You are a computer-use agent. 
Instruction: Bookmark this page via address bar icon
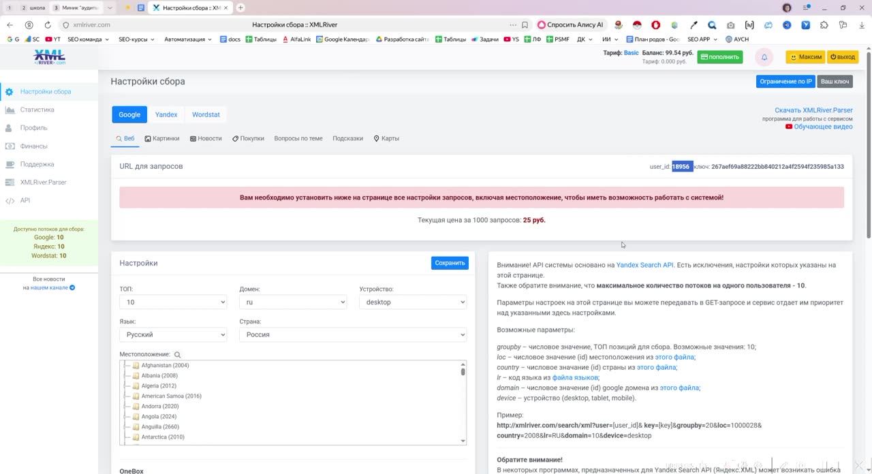[525, 25]
